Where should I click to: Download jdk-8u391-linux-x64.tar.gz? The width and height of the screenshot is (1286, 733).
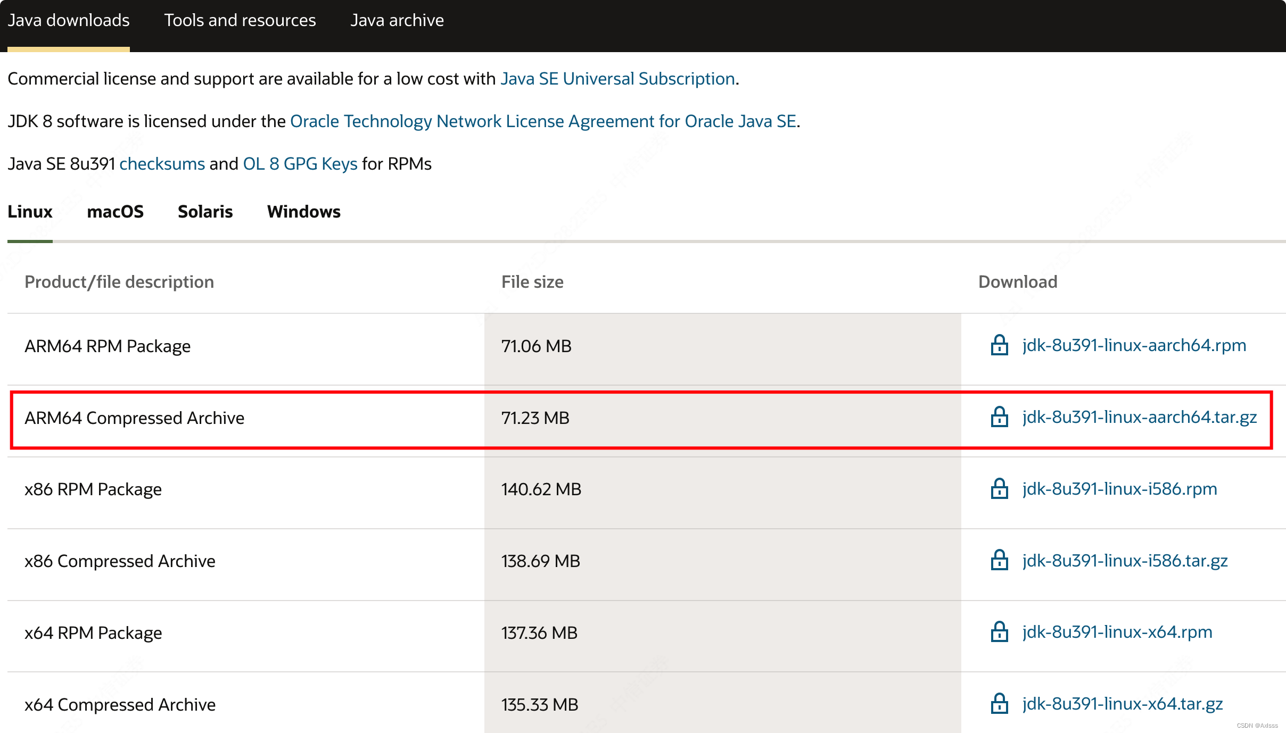[x=1123, y=704]
